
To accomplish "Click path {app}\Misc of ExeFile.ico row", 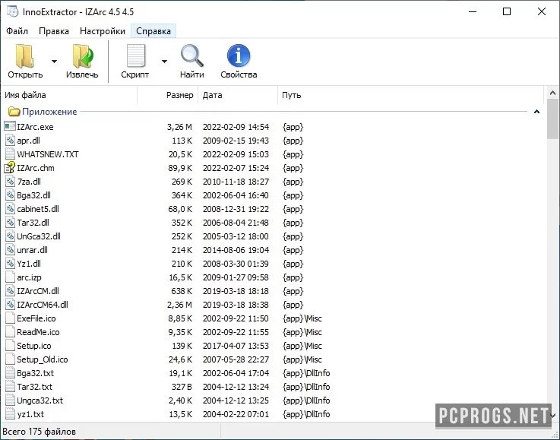I will tap(302, 318).
